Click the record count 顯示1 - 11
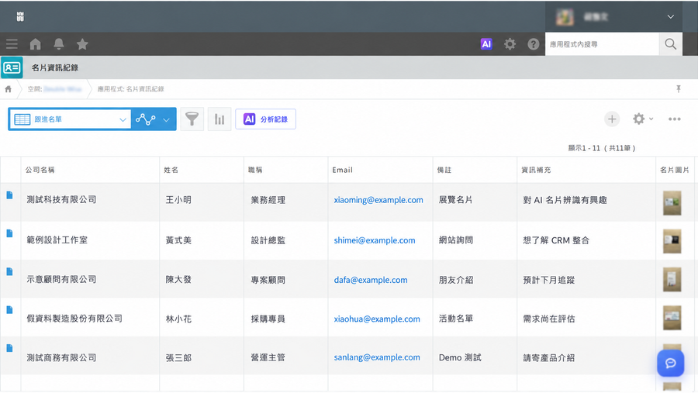The image size is (698, 393). (x=584, y=148)
